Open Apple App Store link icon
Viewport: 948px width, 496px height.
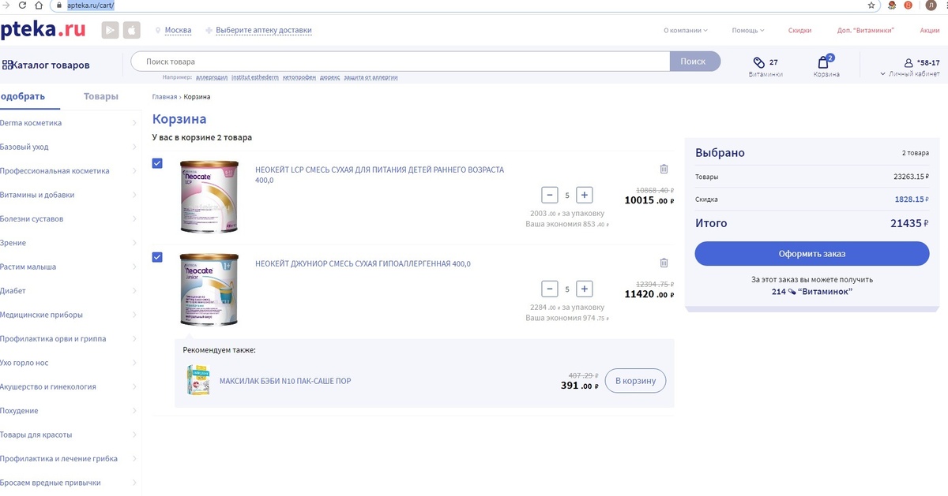[131, 30]
